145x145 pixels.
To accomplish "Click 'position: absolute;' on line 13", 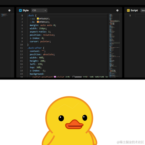I will 42,55.
